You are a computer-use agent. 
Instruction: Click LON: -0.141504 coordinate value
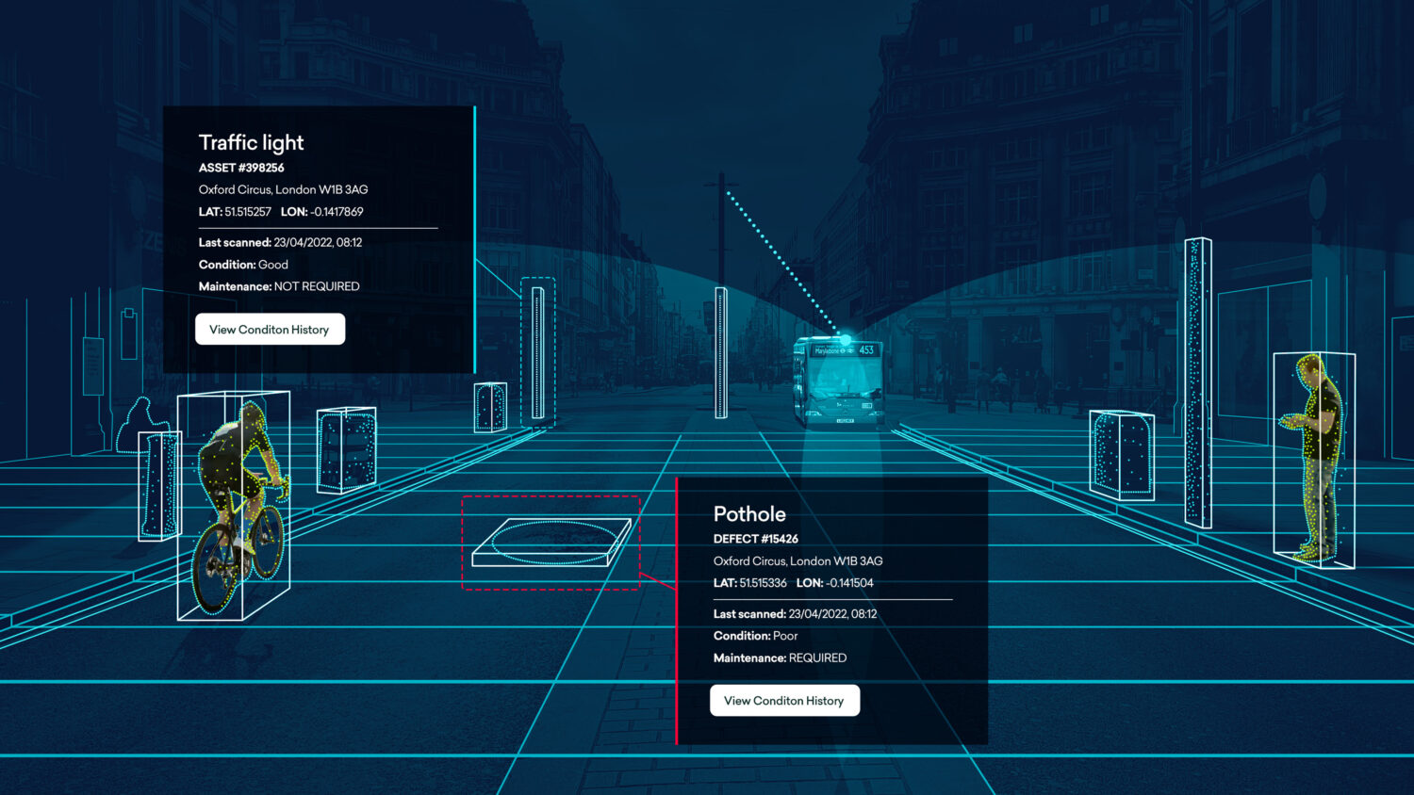834,583
